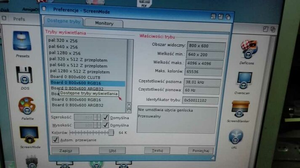This screenshot has width=300, height=168.
Task: Click the Poniechaj button
Action: (x=200, y=150)
